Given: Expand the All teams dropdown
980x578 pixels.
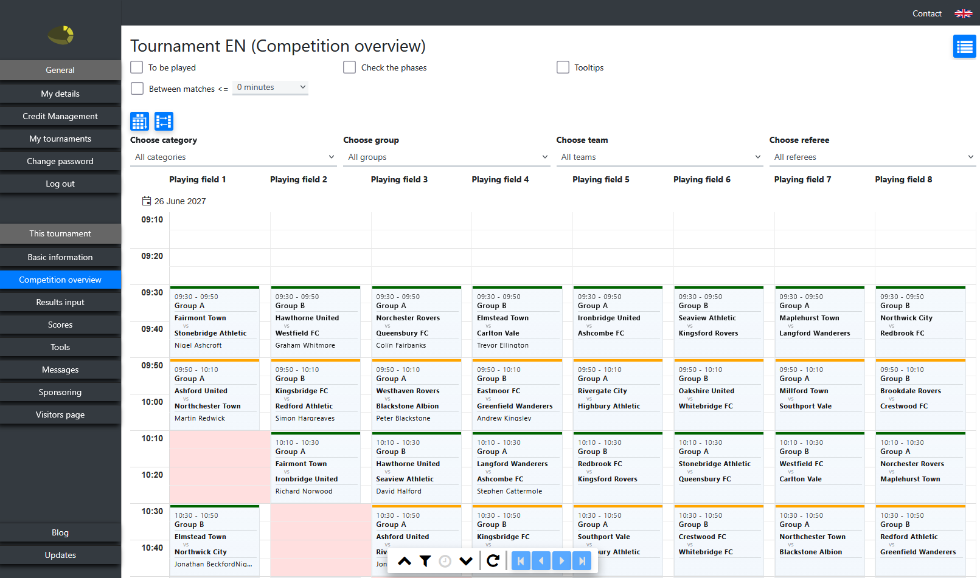Looking at the screenshot, I should [x=659, y=157].
